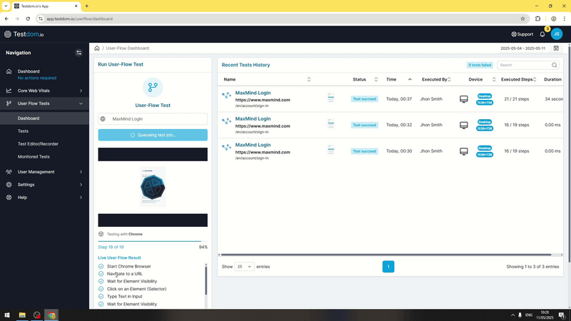Click User-Flow Dashboard breadcrumb
The image size is (571, 321).
click(x=128, y=48)
